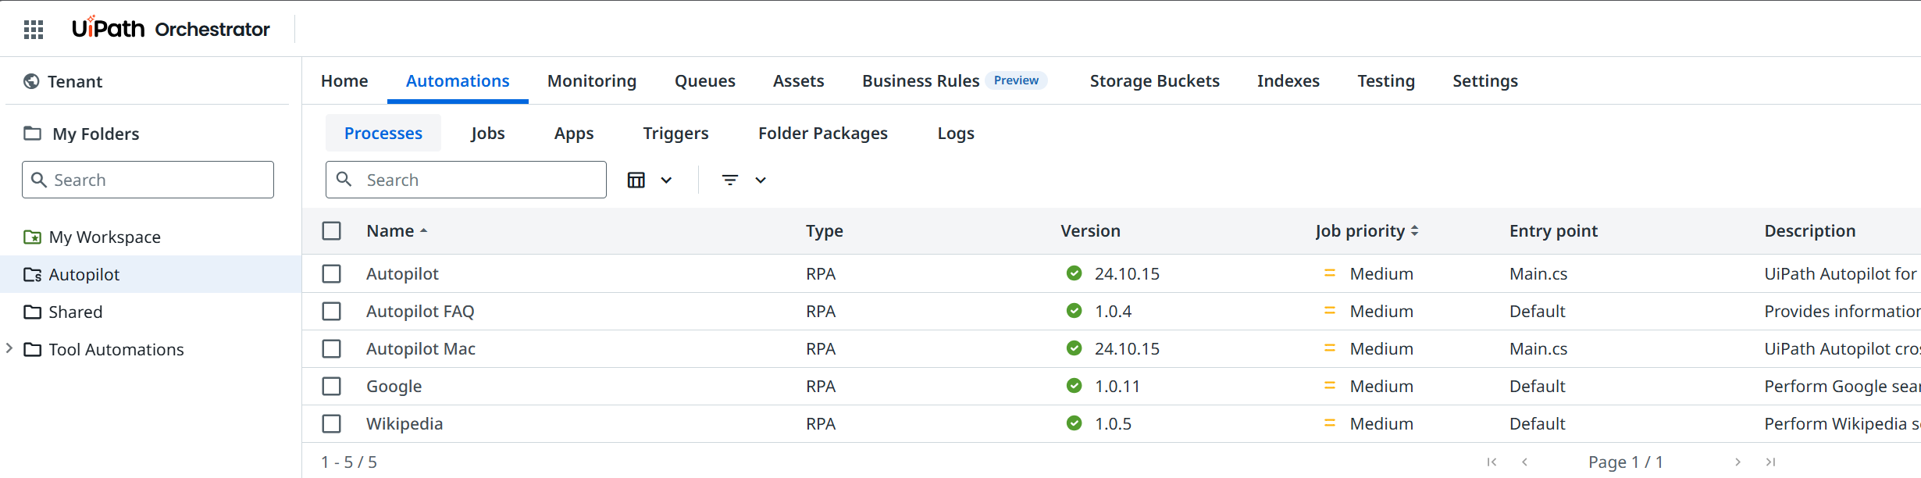
Task: Open the Storage Buckets tab
Action: click(1155, 80)
